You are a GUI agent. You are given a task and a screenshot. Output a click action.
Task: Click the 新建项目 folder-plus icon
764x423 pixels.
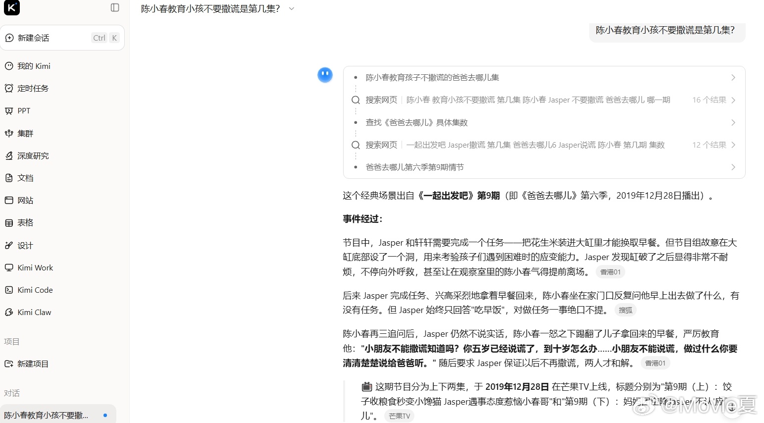9,364
